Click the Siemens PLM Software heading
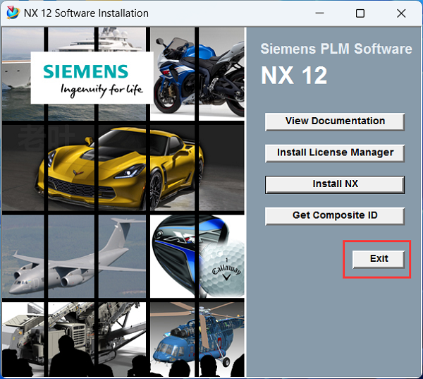The image size is (423, 379). [x=336, y=49]
